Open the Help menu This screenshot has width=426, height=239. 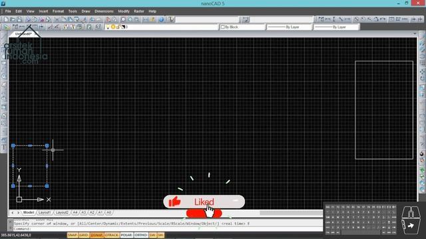coord(152,11)
